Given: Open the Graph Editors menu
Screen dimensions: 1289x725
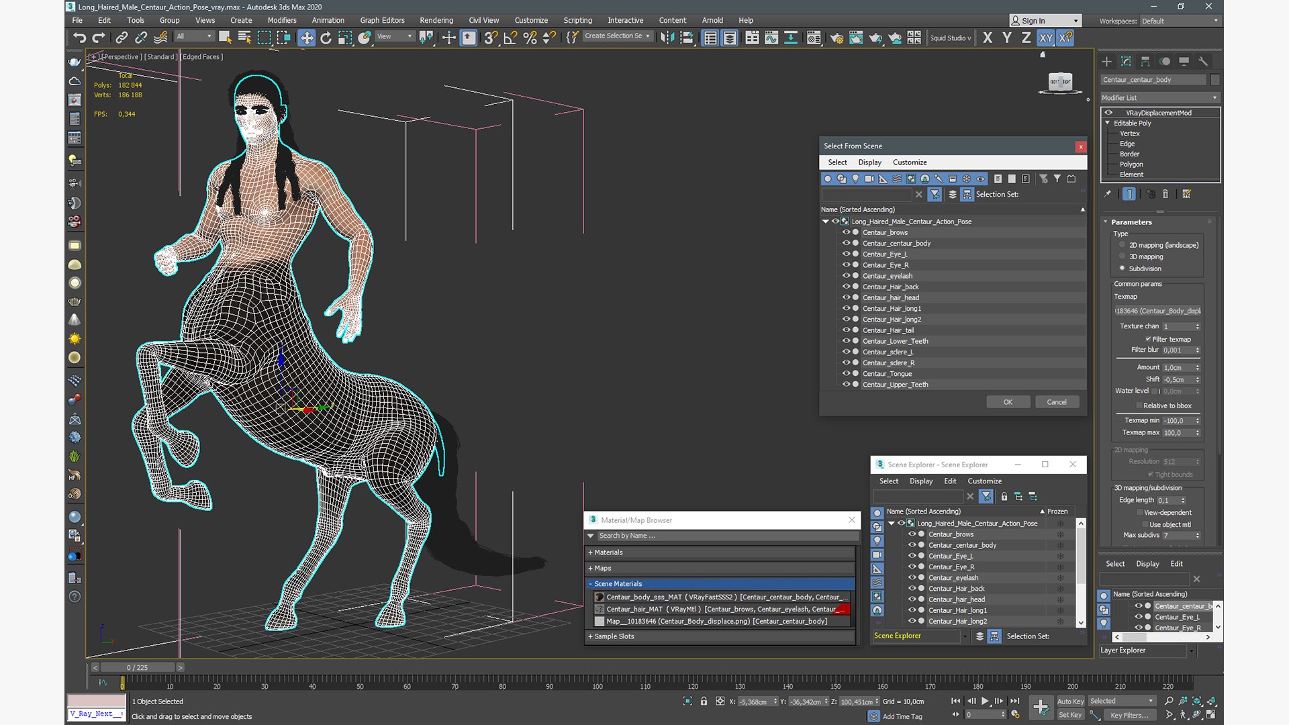Looking at the screenshot, I should (382, 20).
